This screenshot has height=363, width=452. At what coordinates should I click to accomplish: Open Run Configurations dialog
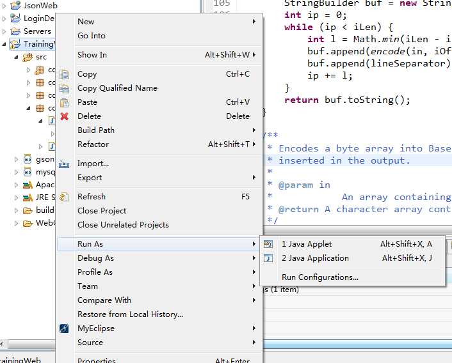pyautogui.click(x=320, y=277)
